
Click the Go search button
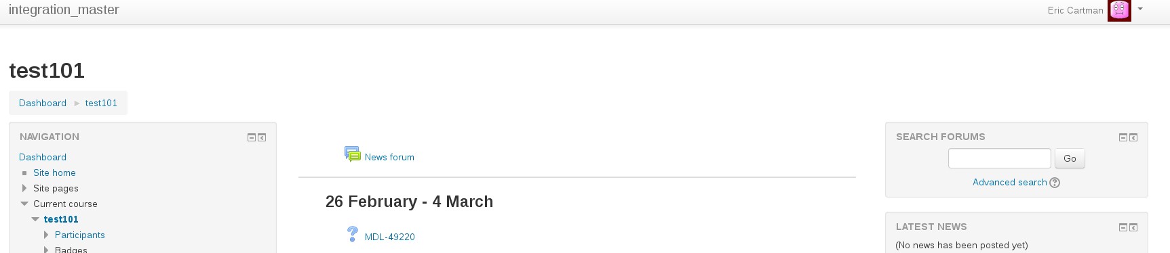[x=1070, y=158]
